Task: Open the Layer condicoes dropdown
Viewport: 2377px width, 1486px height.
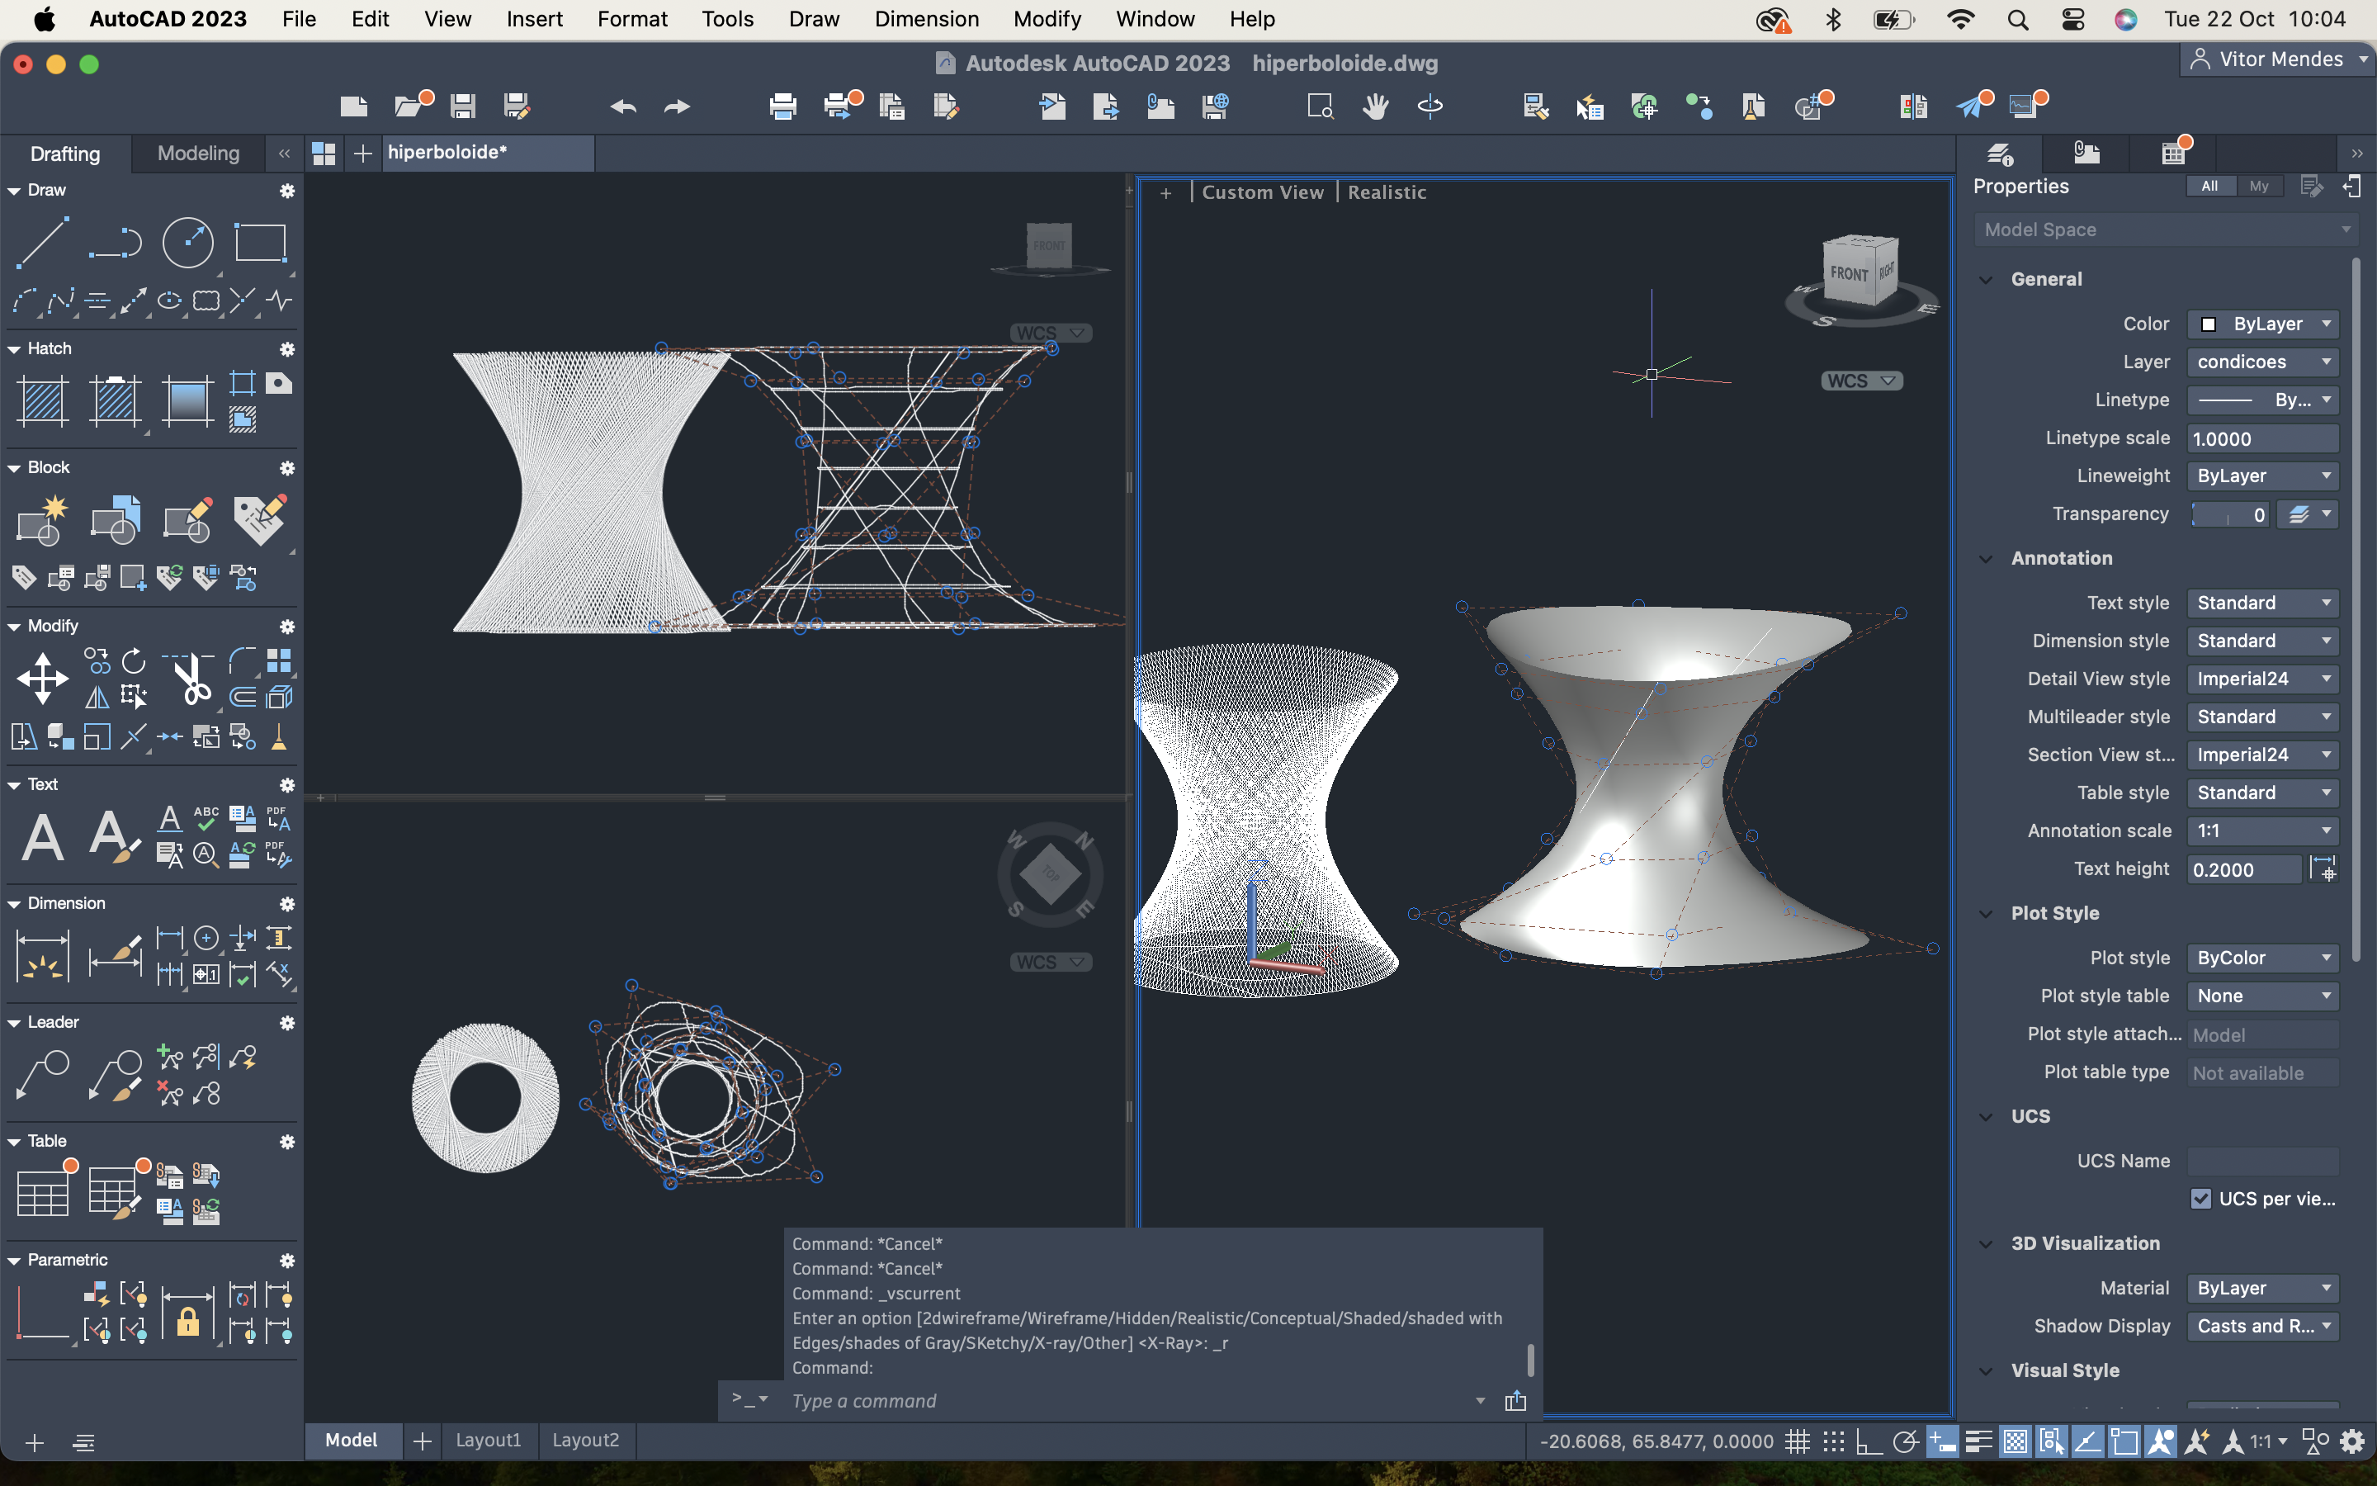Action: point(2262,362)
